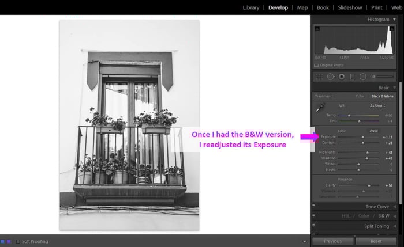Select HSL in the panel header

pos(346,216)
